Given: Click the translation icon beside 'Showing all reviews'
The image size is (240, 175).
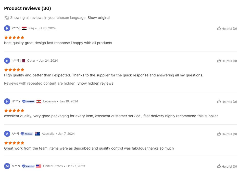Looking at the screenshot, I should click(x=7, y=18).
